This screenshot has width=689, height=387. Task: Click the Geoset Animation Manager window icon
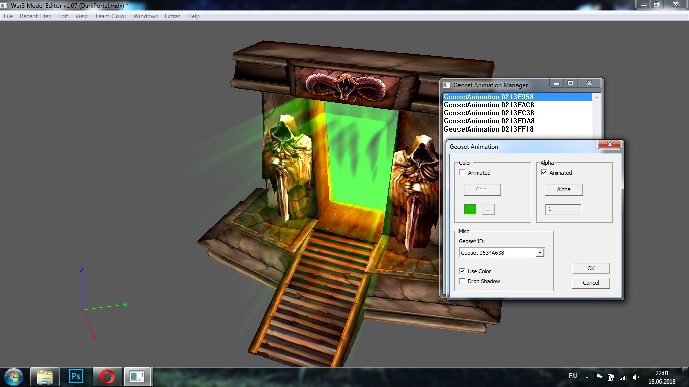446,85
